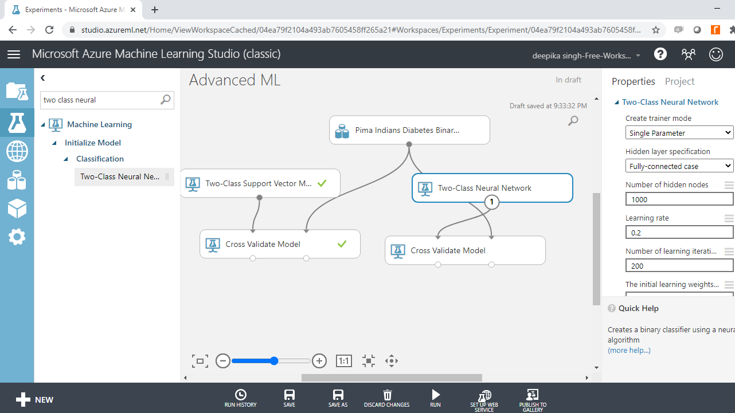
Task: Switch to the Properties tab
Action: [x=633, y=81]
